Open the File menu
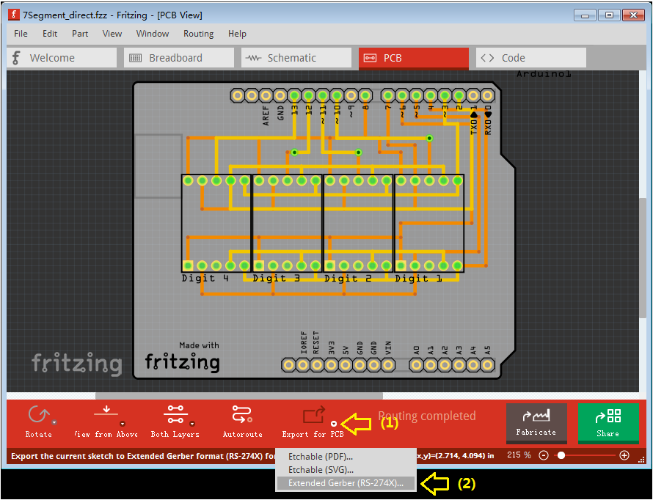 pos(21,34)
